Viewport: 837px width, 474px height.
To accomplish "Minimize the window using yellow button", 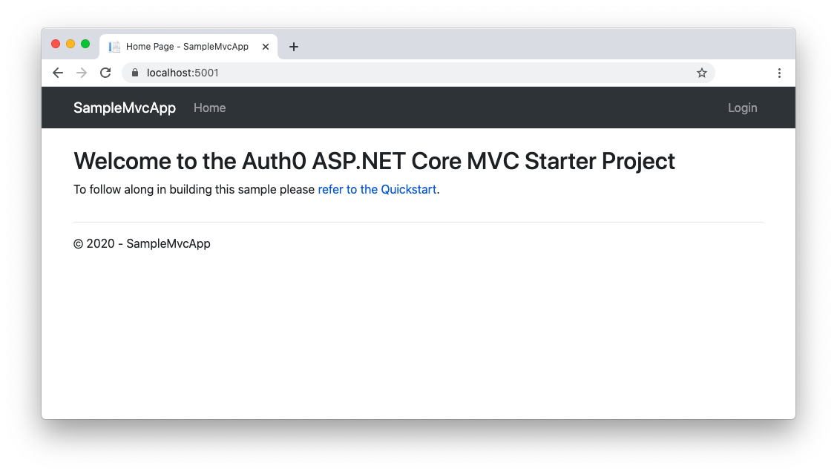I will pyautogui.click(x=70, y=44).
